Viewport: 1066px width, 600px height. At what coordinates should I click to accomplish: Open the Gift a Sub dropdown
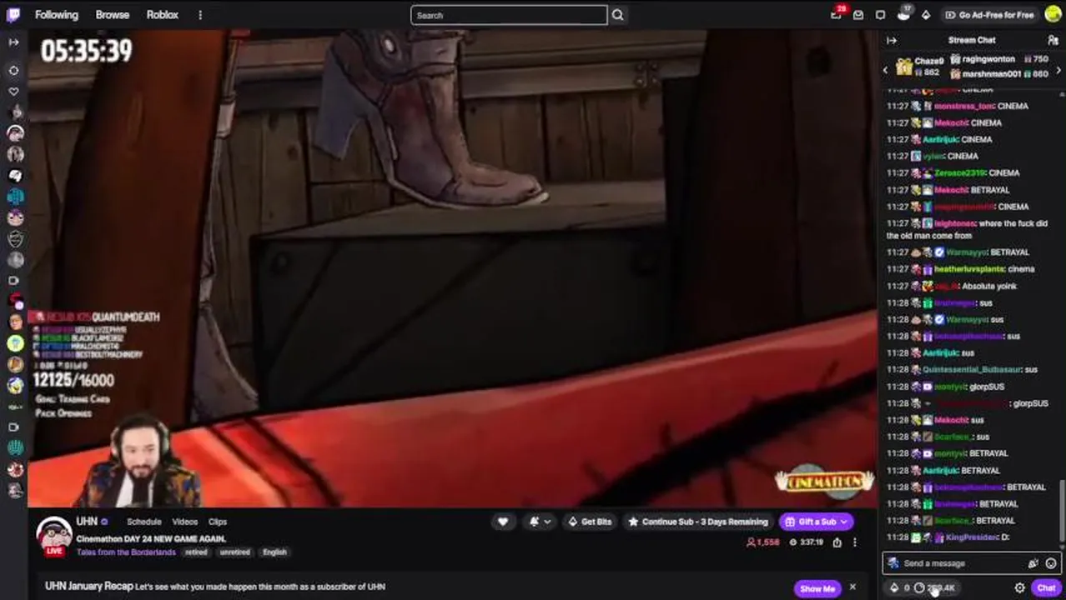pyautogui.click(x=816, y=522)
